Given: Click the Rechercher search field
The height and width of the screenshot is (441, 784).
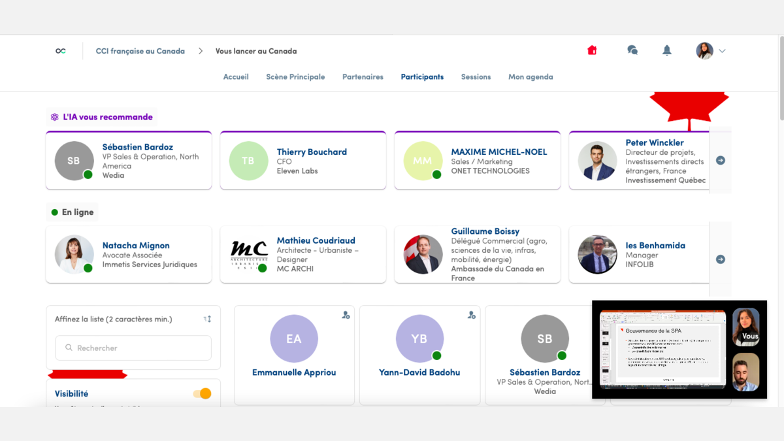Looking at the screenshot, I should pos(133,348).
